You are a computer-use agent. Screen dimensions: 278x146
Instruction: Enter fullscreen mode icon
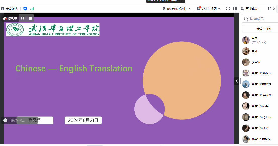click(228, 9)
